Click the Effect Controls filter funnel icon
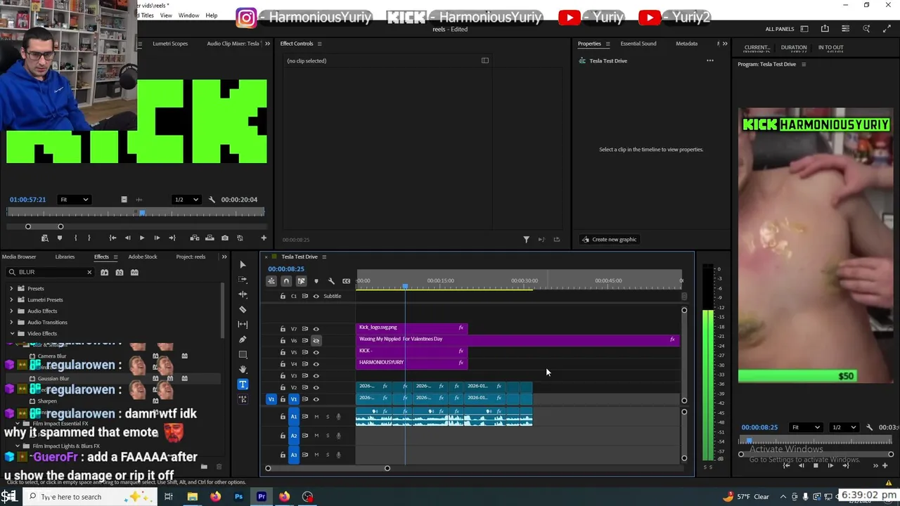The image size is (900, 506). click(526, 240)
